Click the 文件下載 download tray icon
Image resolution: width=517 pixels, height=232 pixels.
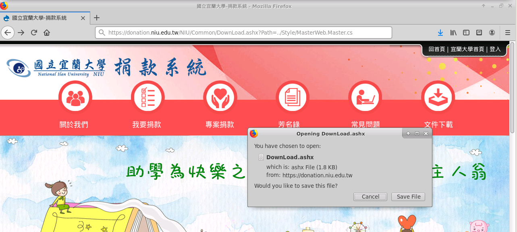click(x=438, y=98)
